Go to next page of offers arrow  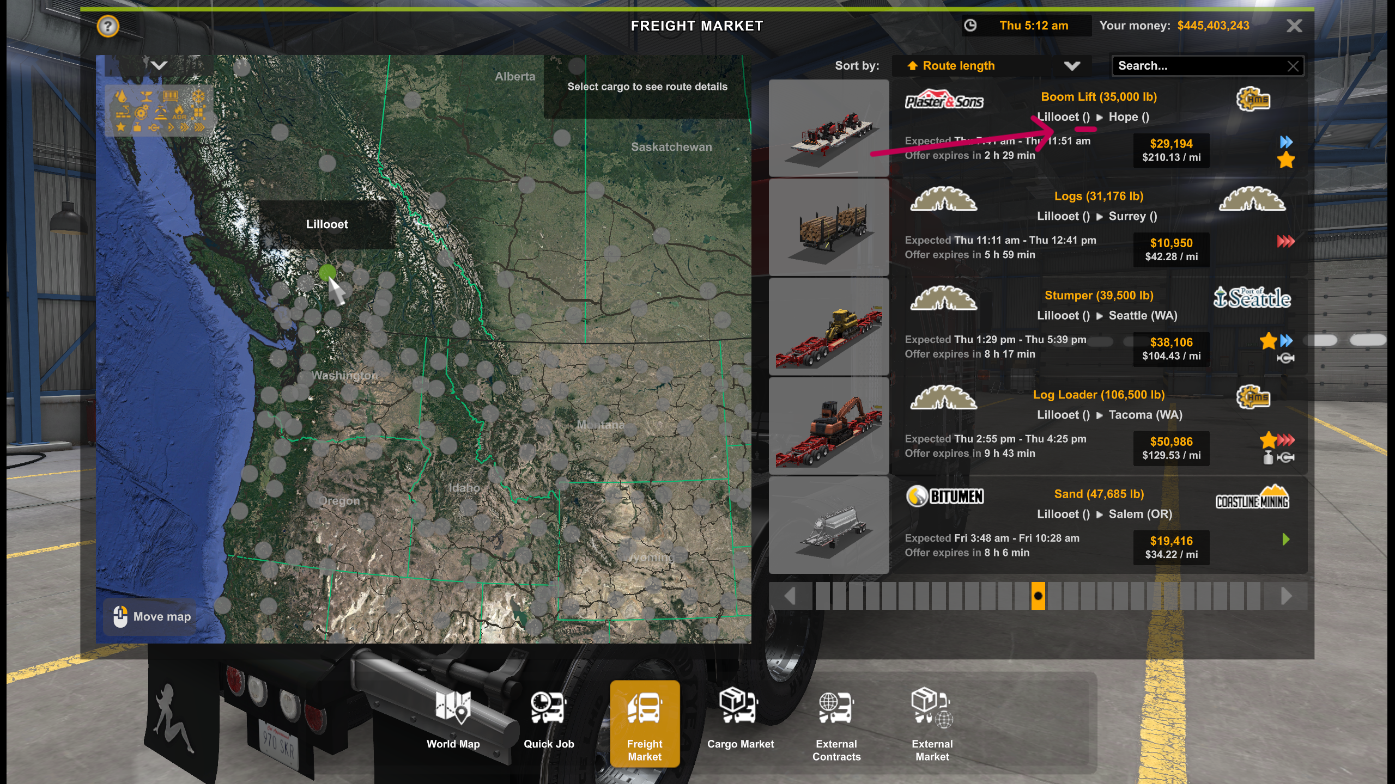[1286, 596]
